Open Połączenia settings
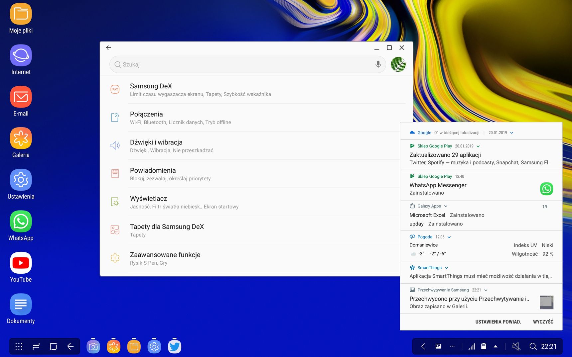Image resolution: width=572 pixels, height=357 pixels. (256, 118)
